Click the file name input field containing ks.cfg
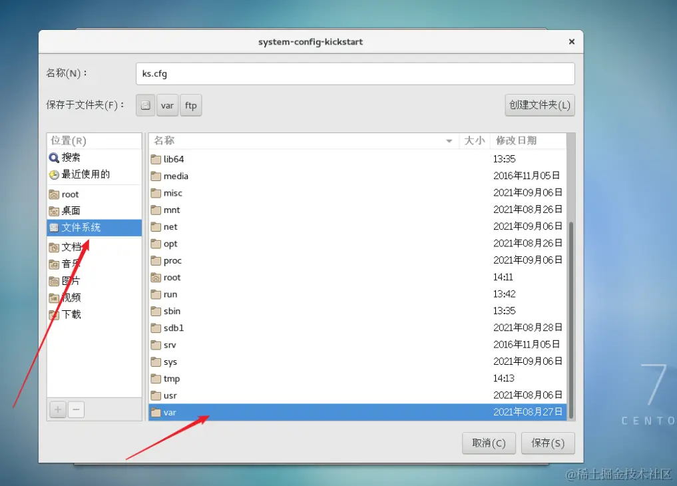 point(355,74)
